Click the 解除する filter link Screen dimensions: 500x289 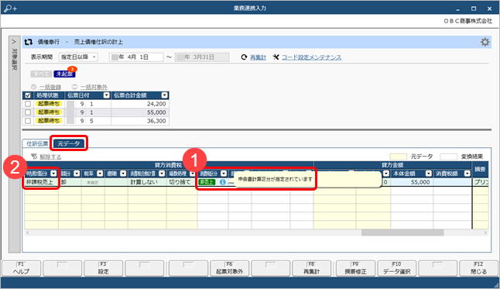(x=50, y=157)
